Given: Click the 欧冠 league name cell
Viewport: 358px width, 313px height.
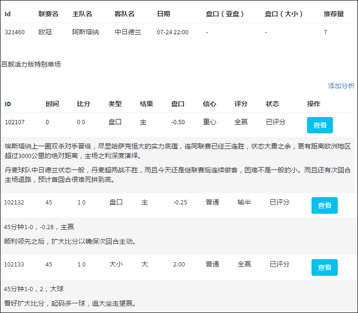Looking at the screenshot, I should click(45, 32).
